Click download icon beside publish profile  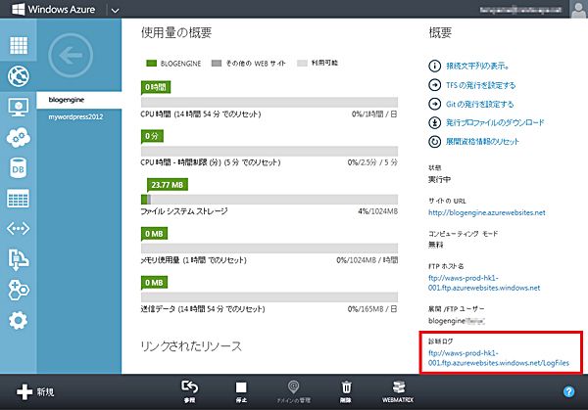[434, 122]
